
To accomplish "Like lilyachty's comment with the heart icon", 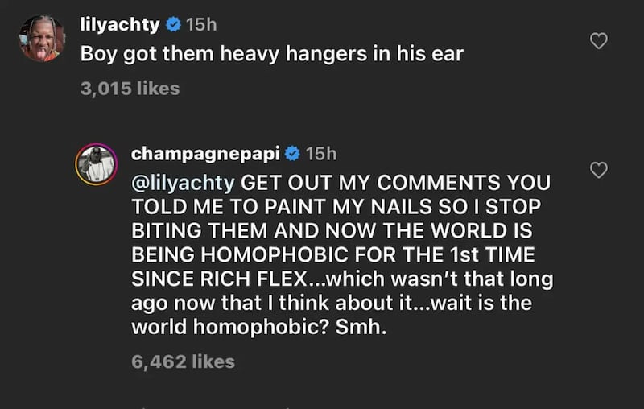I will pos(598,40).
